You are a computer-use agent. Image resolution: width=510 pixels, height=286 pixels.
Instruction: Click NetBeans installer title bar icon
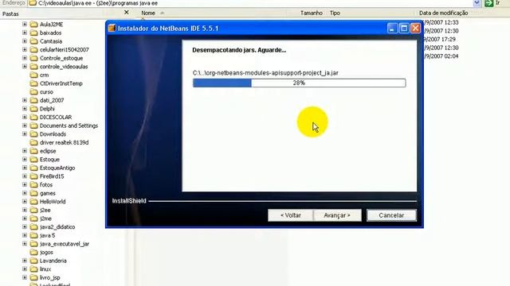(112, 29)
